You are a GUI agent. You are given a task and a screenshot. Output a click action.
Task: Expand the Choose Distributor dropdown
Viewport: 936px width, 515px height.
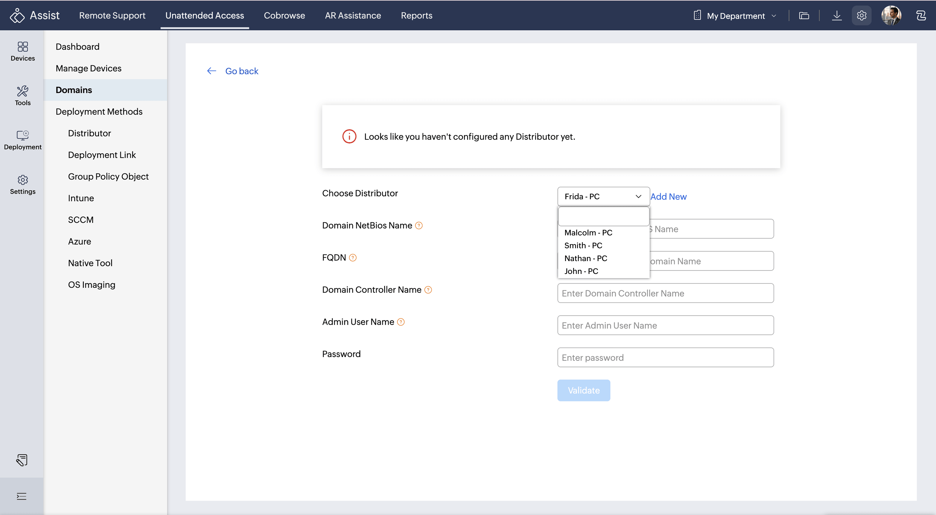coord(603,196)
